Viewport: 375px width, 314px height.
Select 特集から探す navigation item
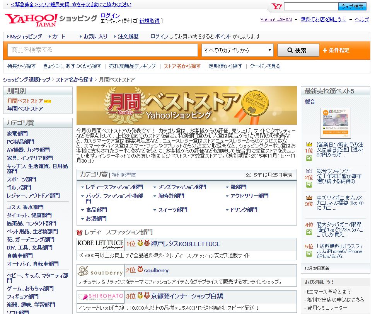tap(21, 66)
